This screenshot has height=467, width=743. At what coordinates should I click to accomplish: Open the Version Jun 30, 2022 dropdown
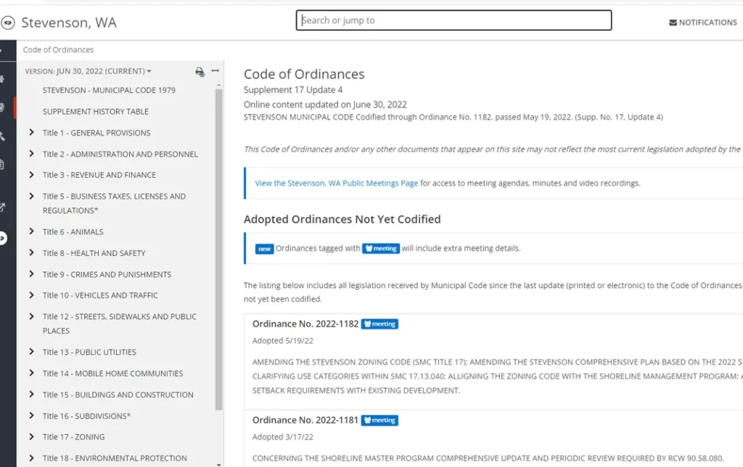88,71
